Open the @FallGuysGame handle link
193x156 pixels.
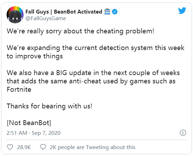46,18
